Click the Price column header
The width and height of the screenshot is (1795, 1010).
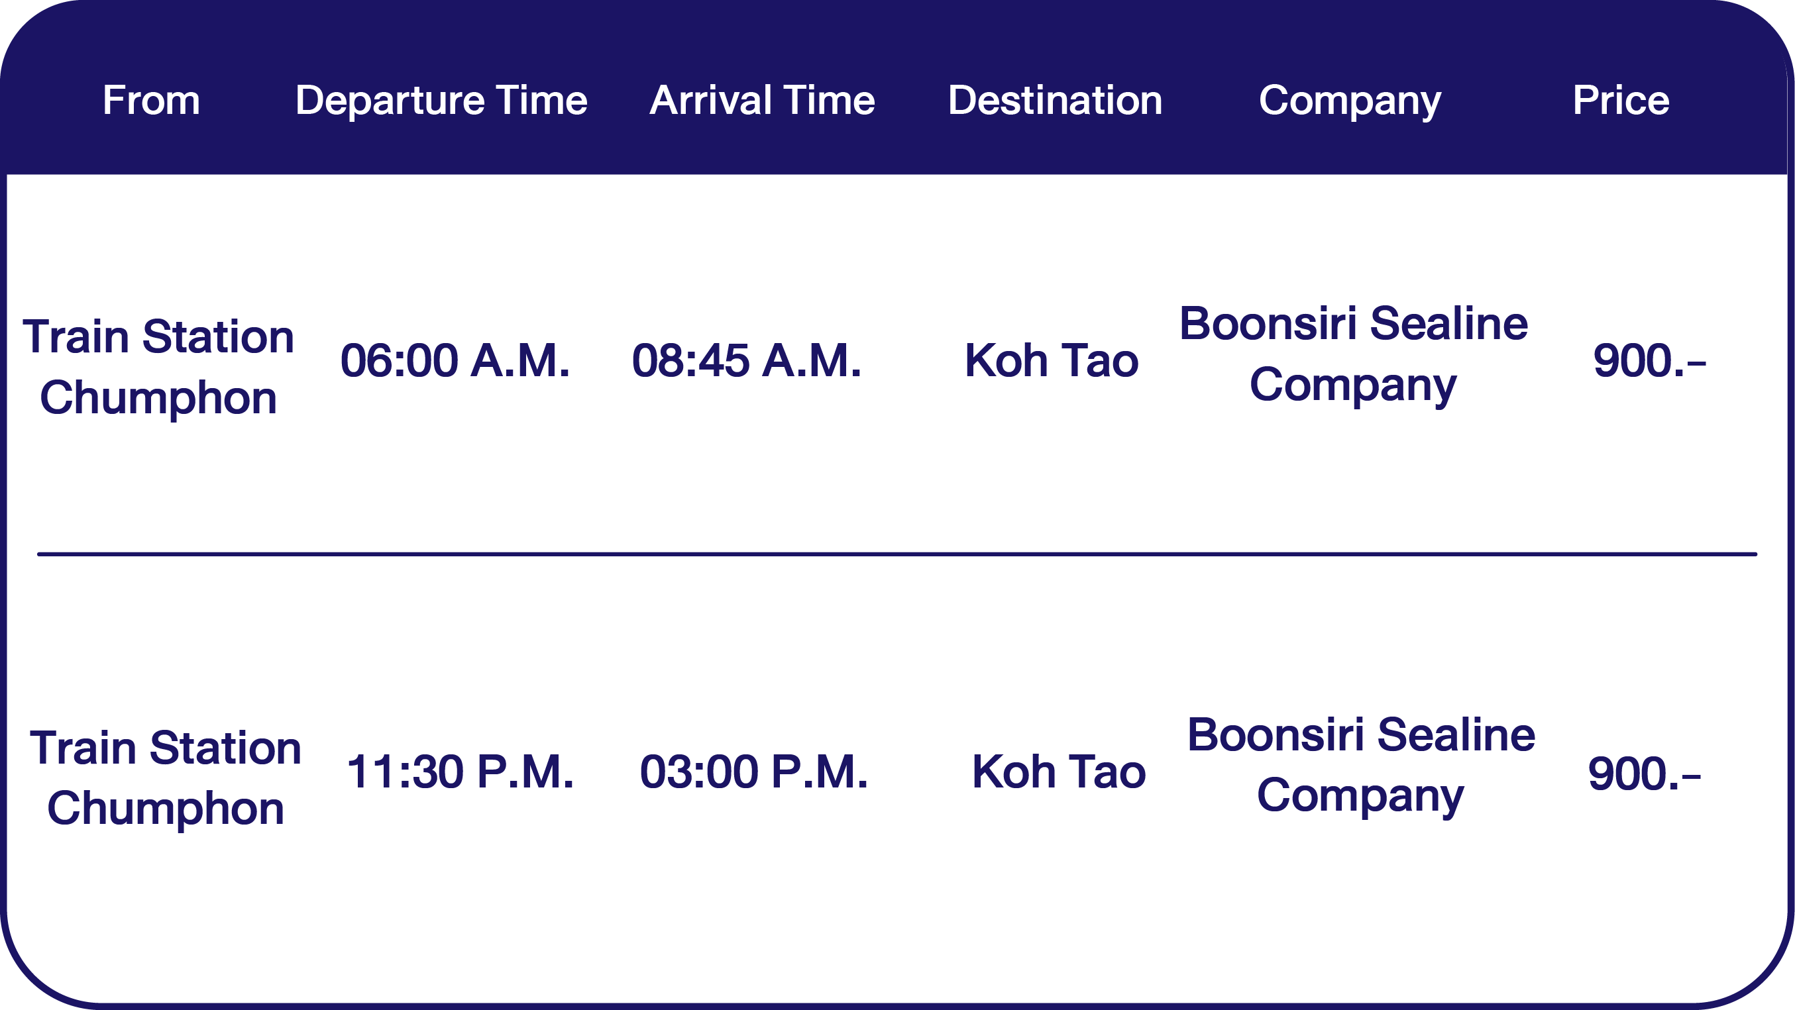pos(1621,100)
